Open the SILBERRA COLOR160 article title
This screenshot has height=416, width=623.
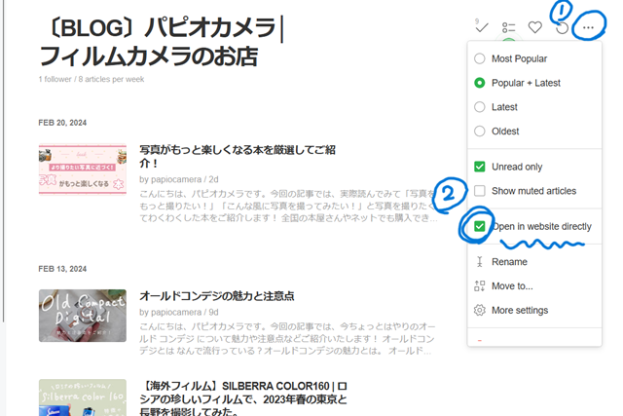(243, 398)
